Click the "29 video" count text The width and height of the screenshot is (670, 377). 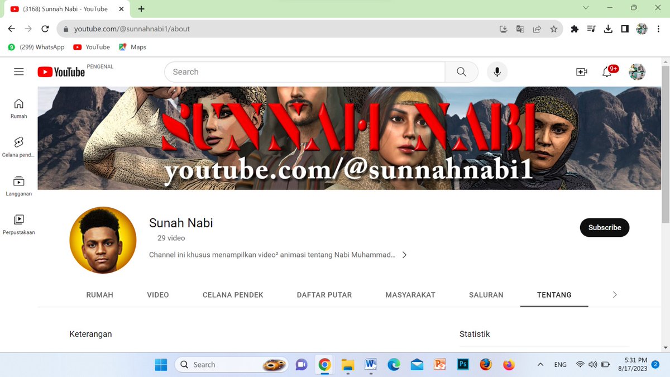[171, 238]
